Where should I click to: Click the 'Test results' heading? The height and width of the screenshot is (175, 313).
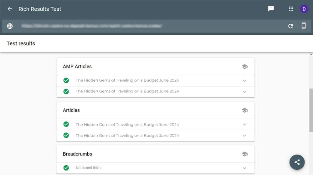click(x=21, y=43)
